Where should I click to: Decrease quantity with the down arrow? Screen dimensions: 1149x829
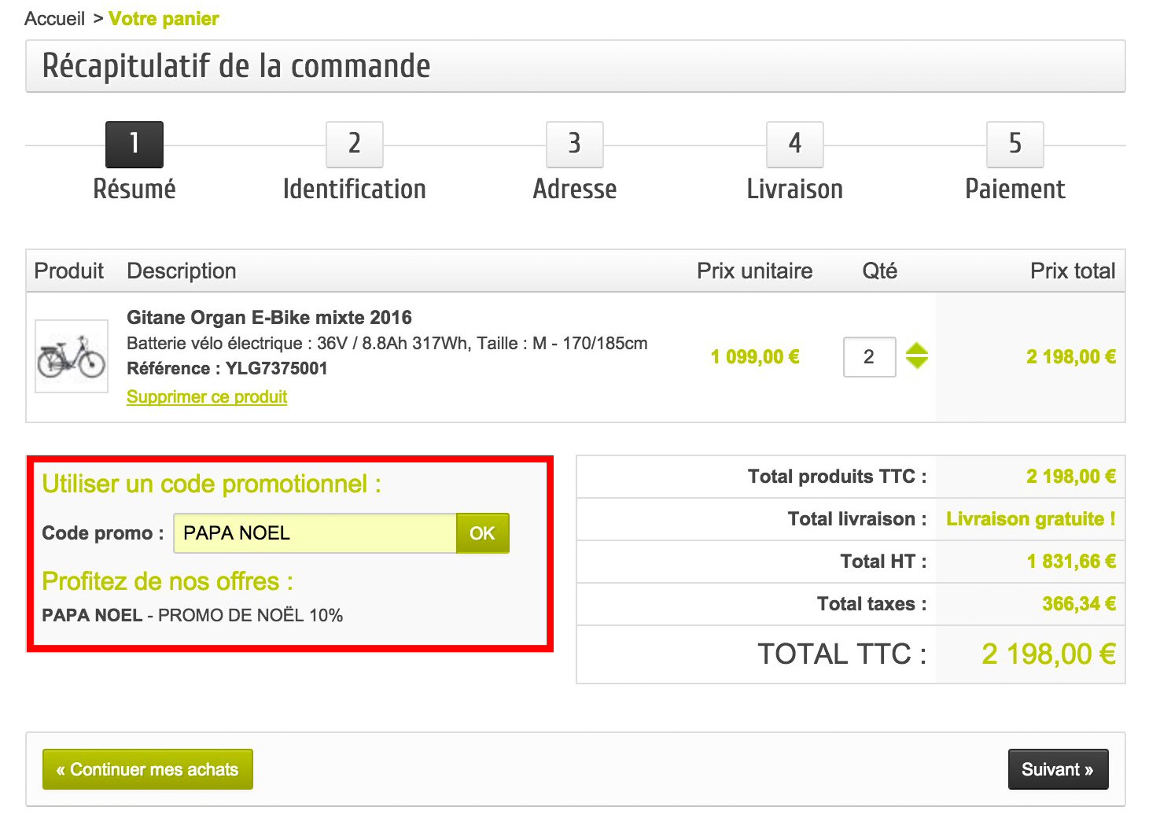point(917,363)
